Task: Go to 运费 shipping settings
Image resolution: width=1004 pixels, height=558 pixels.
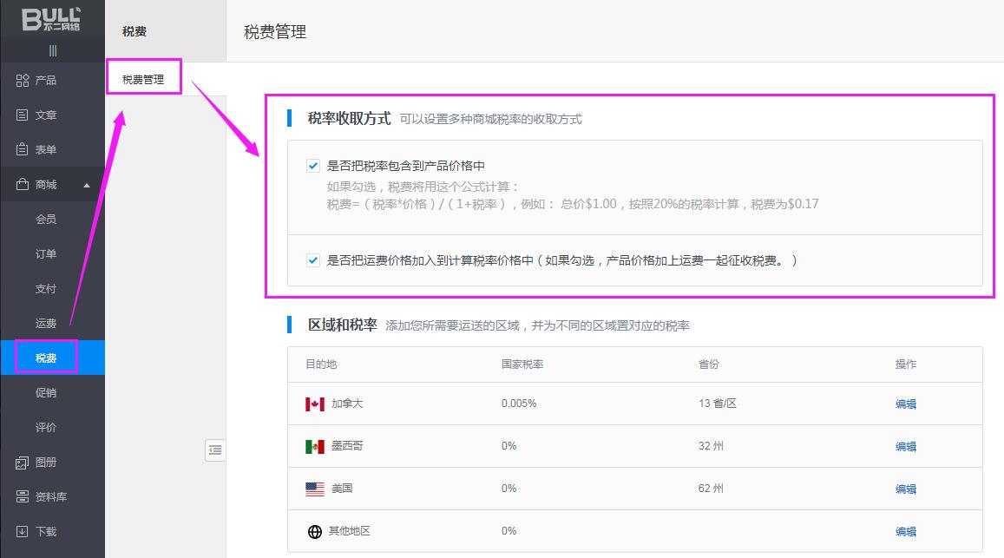Action: [x=46, y=323]
